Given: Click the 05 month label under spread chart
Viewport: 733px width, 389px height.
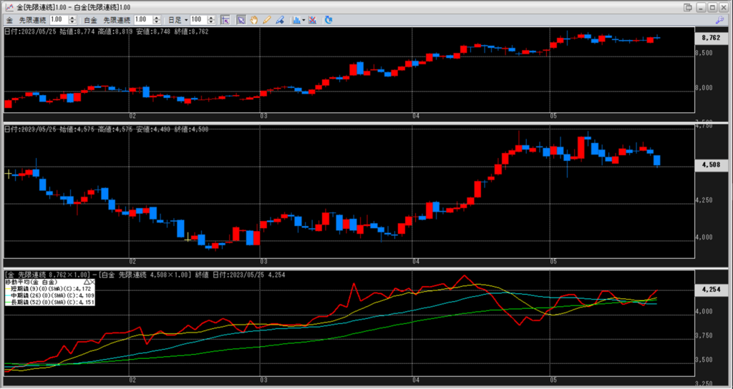Looking at the screenshot, I should 553,380.
